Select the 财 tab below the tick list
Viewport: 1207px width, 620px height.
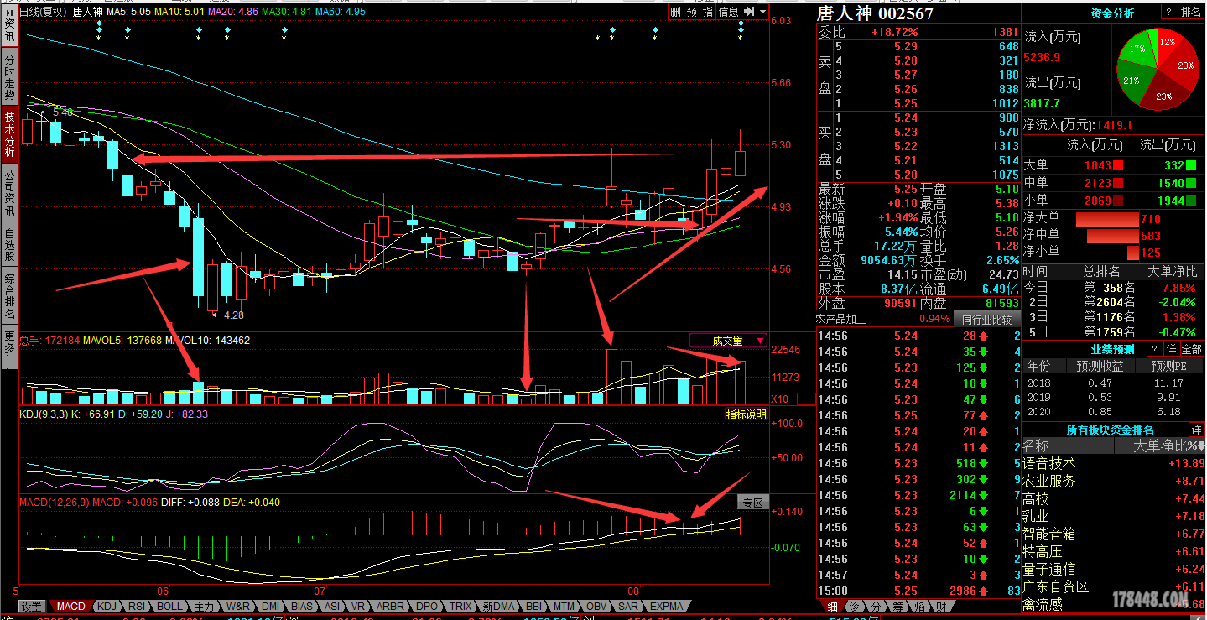tap(941, 607)
